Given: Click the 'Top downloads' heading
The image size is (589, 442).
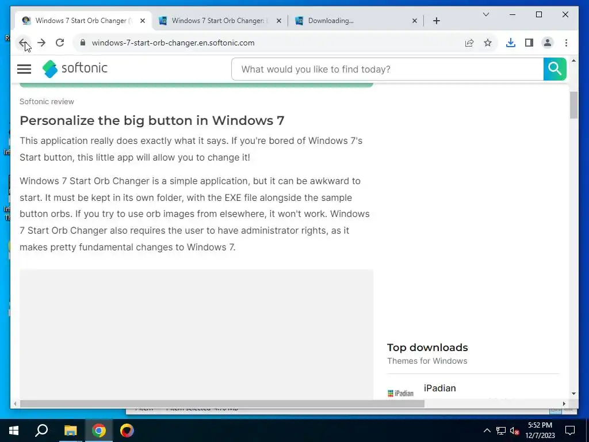Looking at the screenshot, I should (x=427, y=347).
